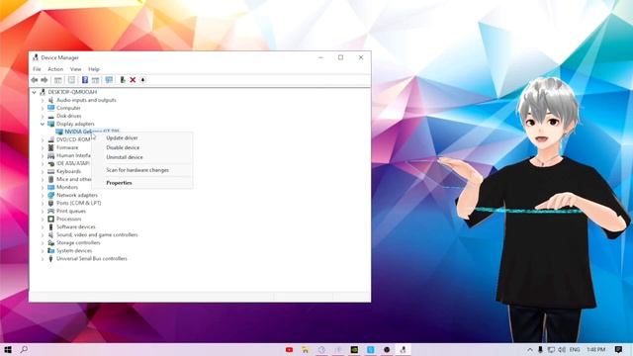The height and width of the screenshot is (356, 633).
Task: Select the Firmware label
Action: pos(67,147)
